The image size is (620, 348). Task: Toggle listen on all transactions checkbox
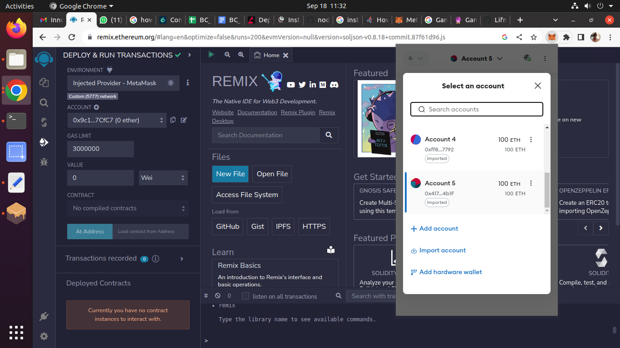click(x=246, y=296)
